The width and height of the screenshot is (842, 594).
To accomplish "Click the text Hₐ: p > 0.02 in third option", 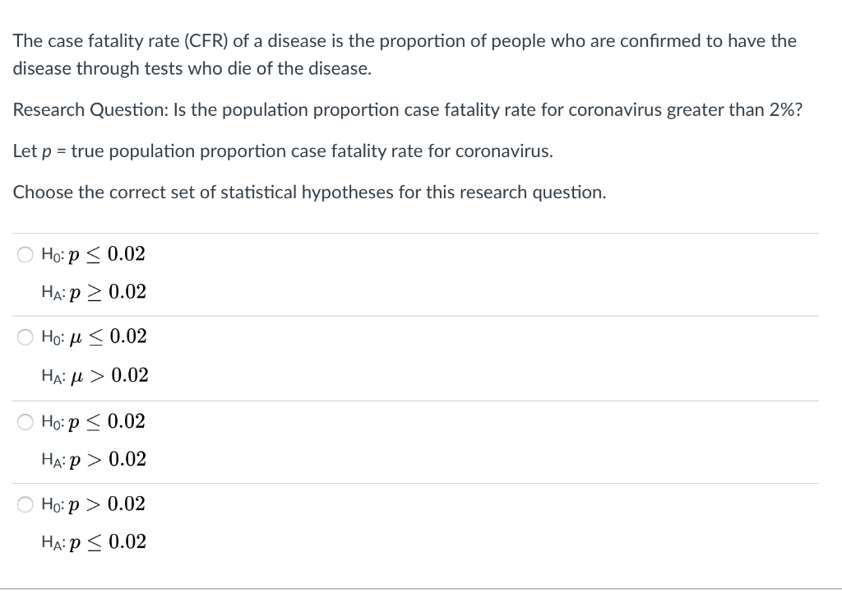I will tap(93, 459).
